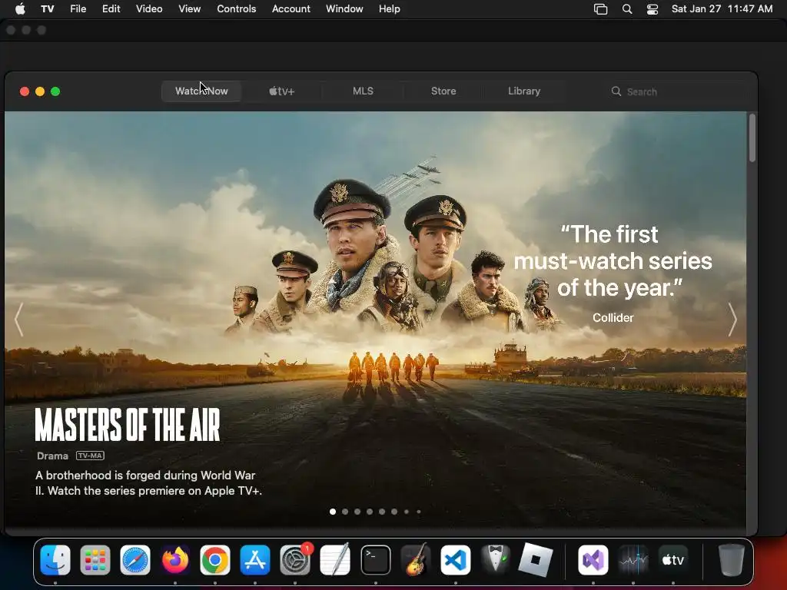Screen dimensions: 787x590
Task: Open the Controls menu
Action: tap(237, 8)
